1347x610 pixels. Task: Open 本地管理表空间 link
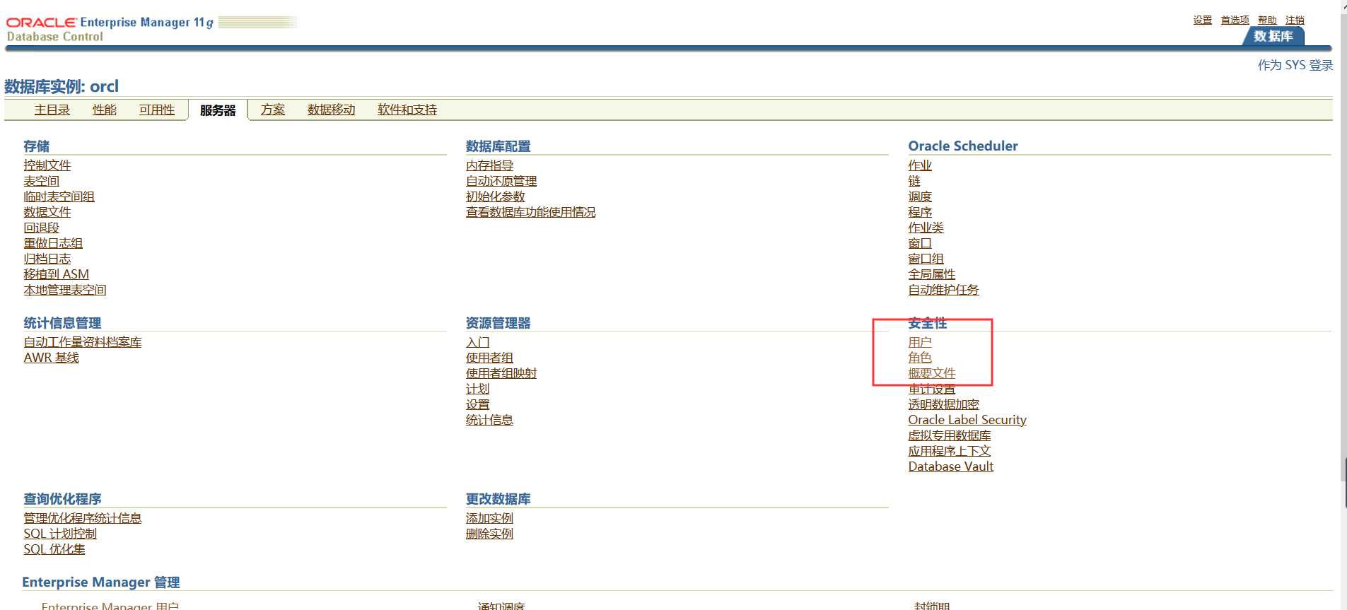65,290
